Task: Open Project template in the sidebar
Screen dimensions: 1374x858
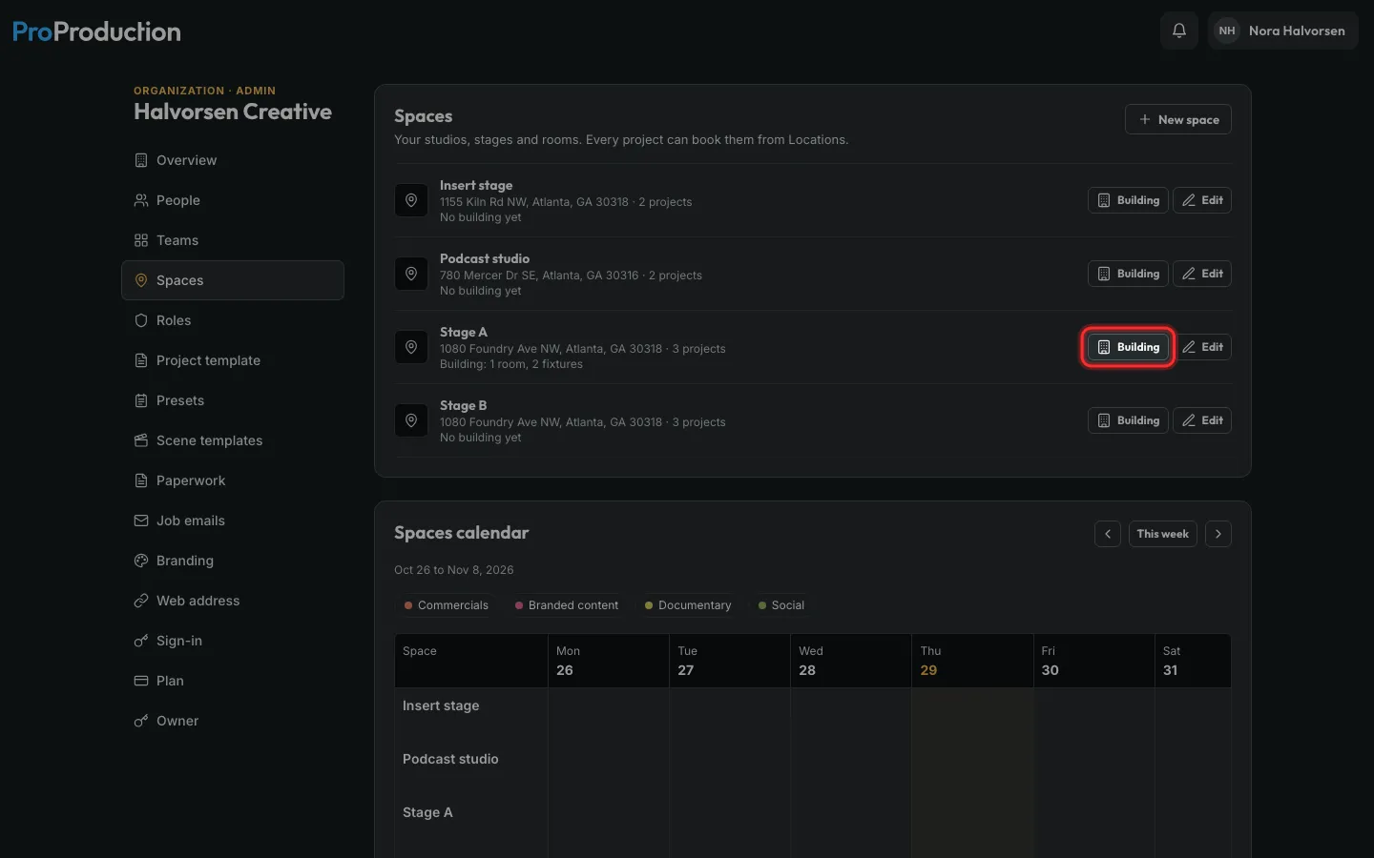Action: tap(233, 360)
